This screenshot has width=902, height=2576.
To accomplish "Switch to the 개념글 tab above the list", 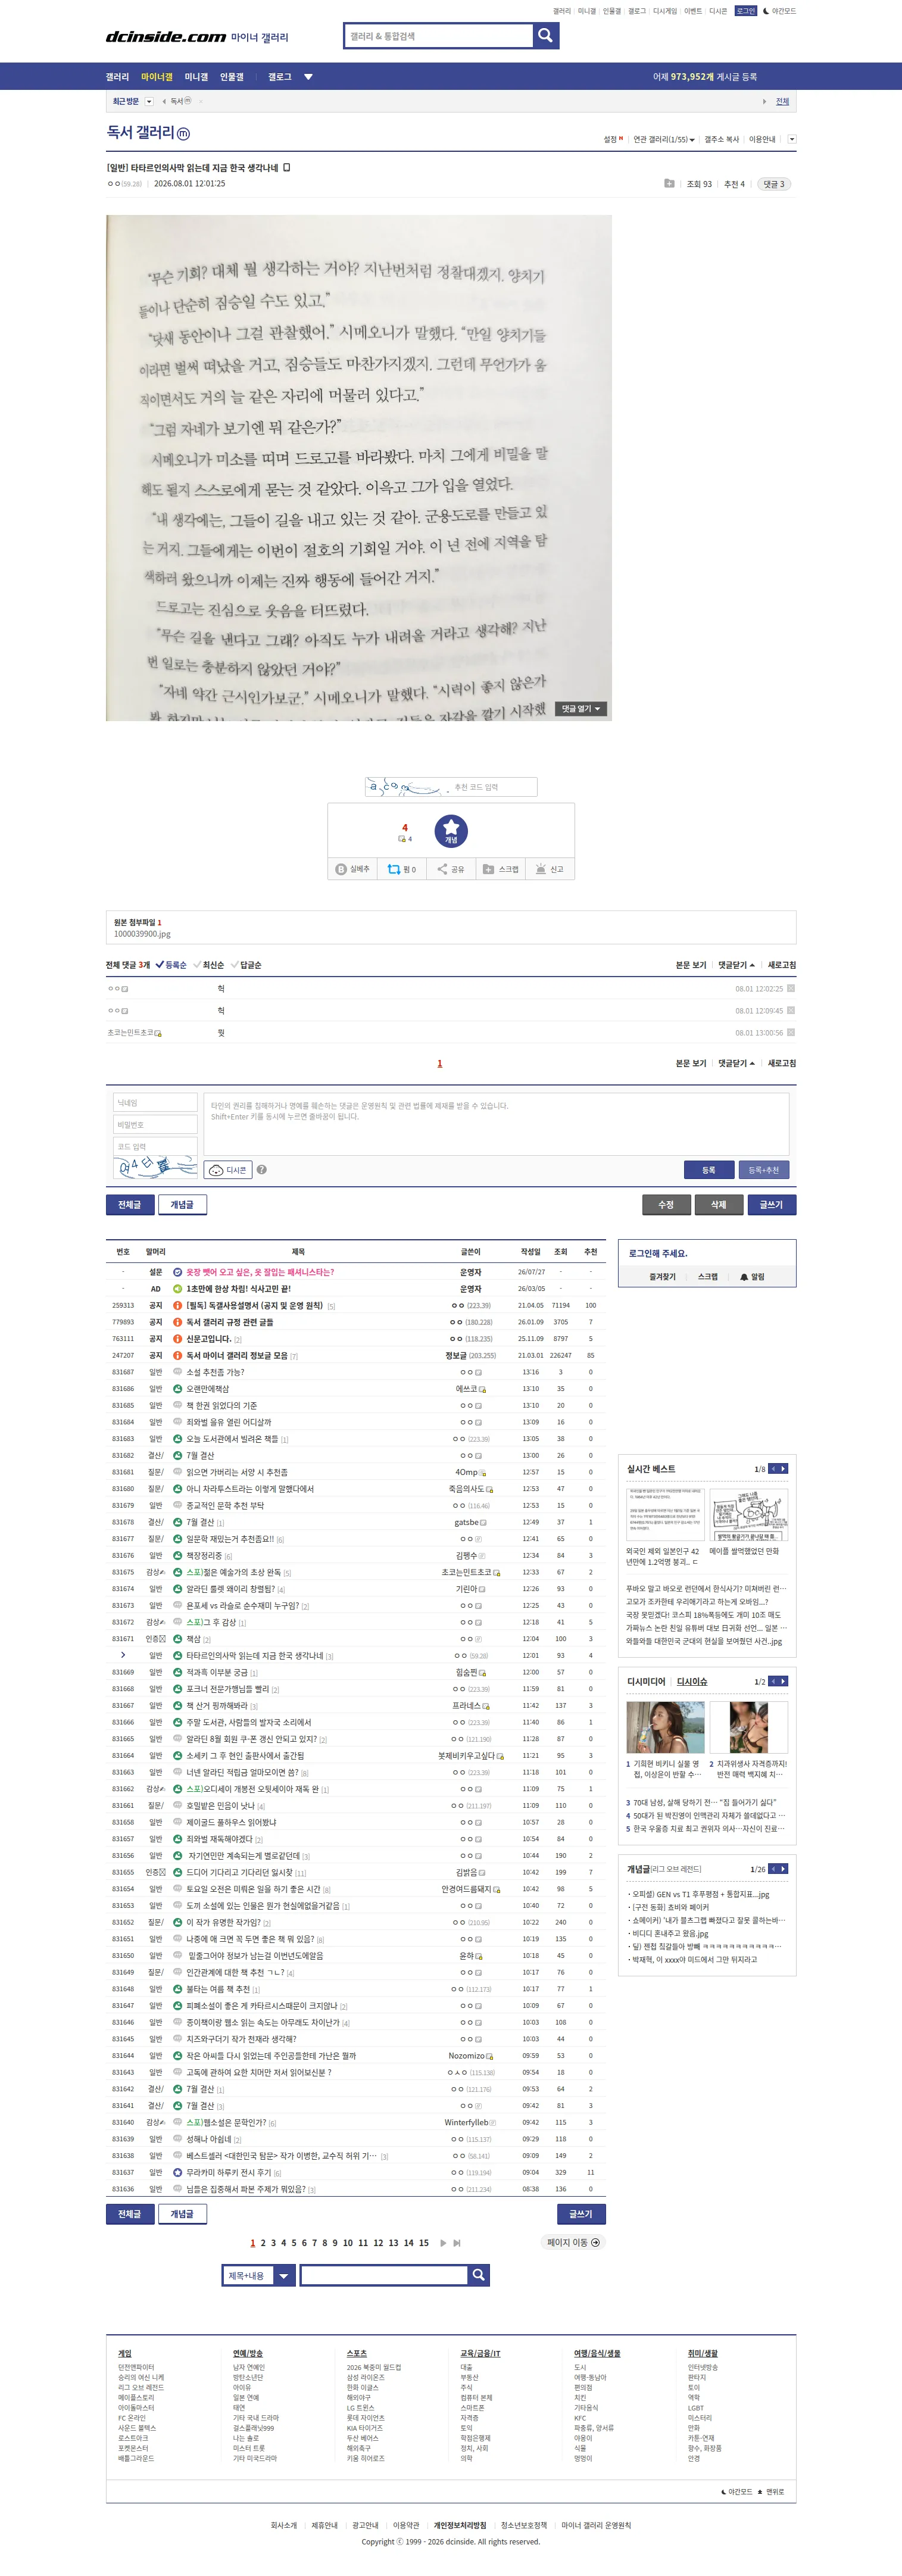I will tap(182, 1204).
